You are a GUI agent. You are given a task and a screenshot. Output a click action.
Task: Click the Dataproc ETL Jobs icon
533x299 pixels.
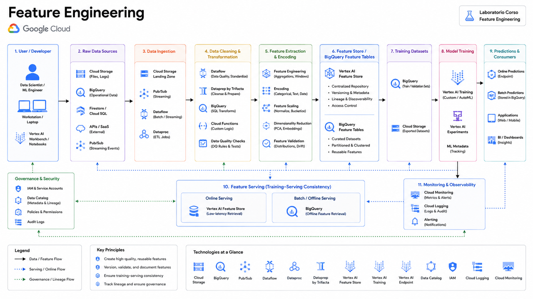coord(144,134)
